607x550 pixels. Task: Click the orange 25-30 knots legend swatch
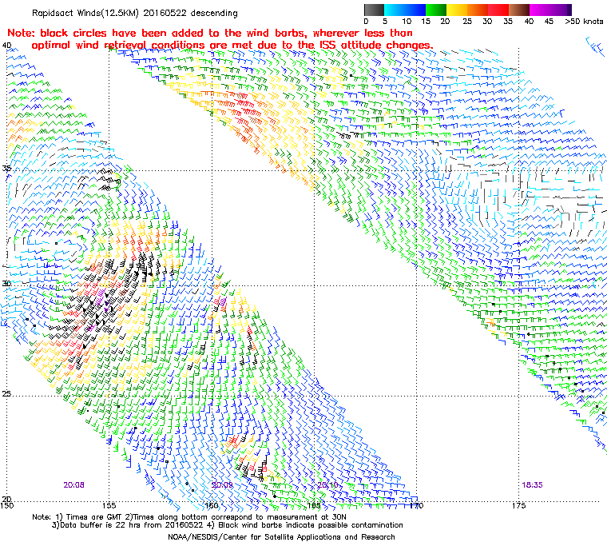(478, 10)
